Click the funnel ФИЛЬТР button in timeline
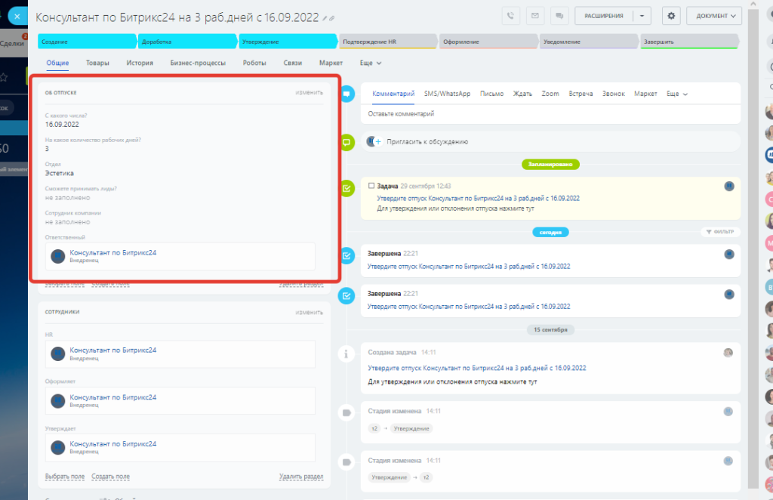The height and width of the screenshot is (500, 773). click(720, 232)
